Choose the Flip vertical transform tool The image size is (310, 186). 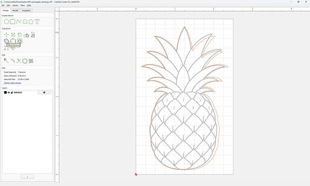pos(33,35)
